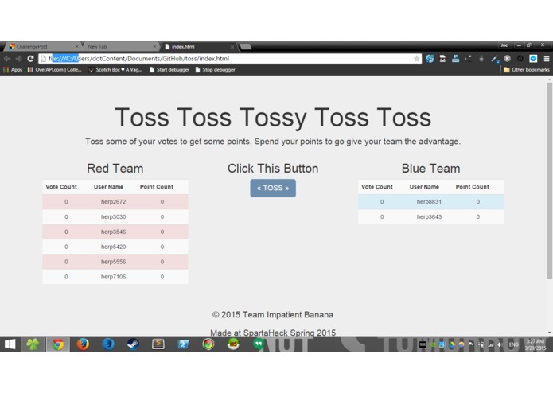This screenshot has width=553, height=393.
Task: Open a new tab with the new-tab button
Action: [x=245, y=46]
